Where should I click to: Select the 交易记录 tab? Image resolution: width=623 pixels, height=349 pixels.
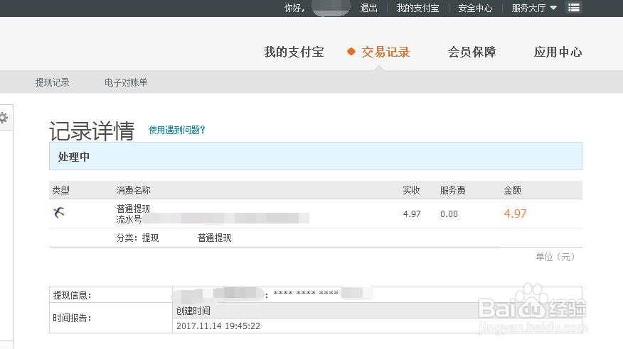click(385, 52)
